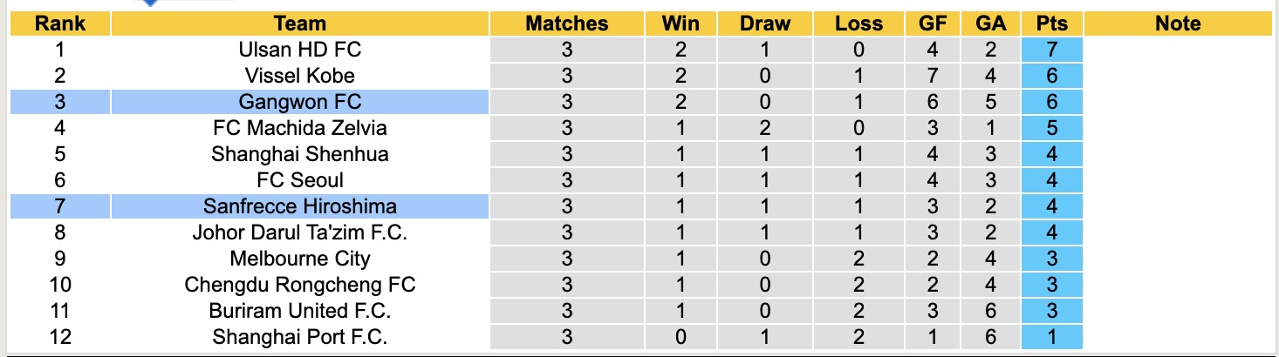The height and width of the screenshot is (357, 1279).
Task: Select the Loss column header
Action: tap(858, 24)
